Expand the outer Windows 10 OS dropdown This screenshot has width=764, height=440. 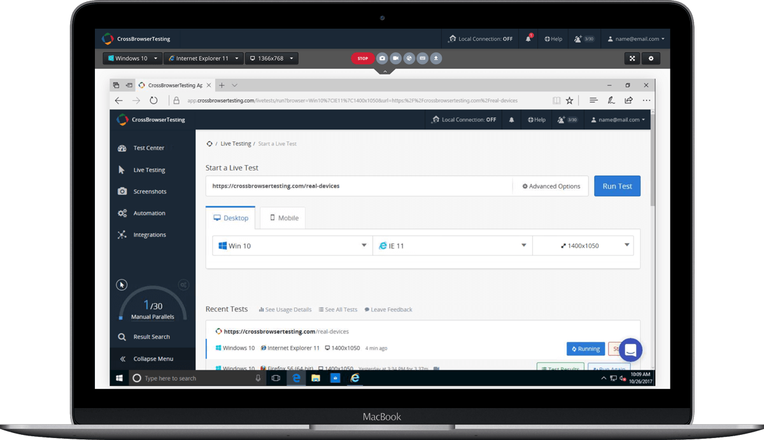pyautogui.click(x=132, y=59)
